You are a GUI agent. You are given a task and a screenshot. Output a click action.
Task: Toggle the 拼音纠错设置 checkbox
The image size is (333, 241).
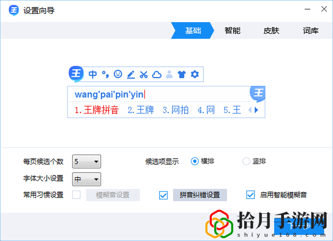(x=163, y=195)
